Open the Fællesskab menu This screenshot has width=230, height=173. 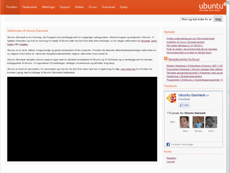29,7
